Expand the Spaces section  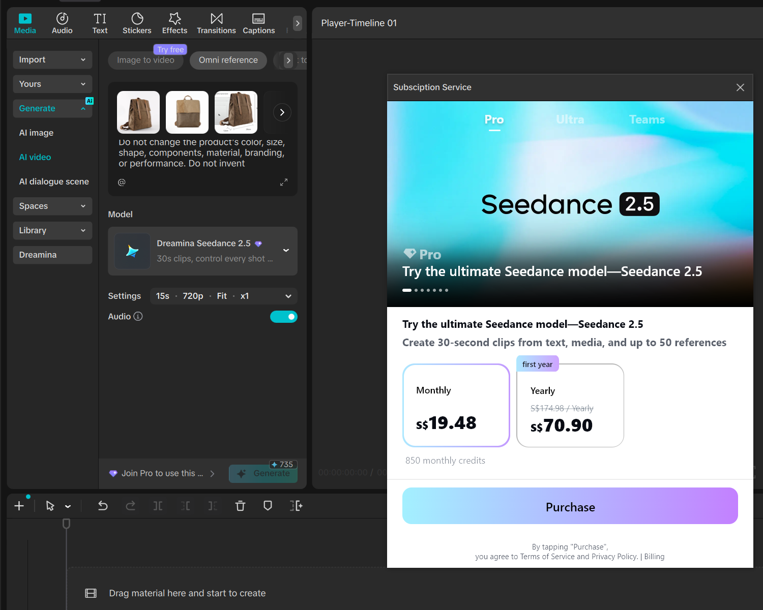(x=52, y=206)
